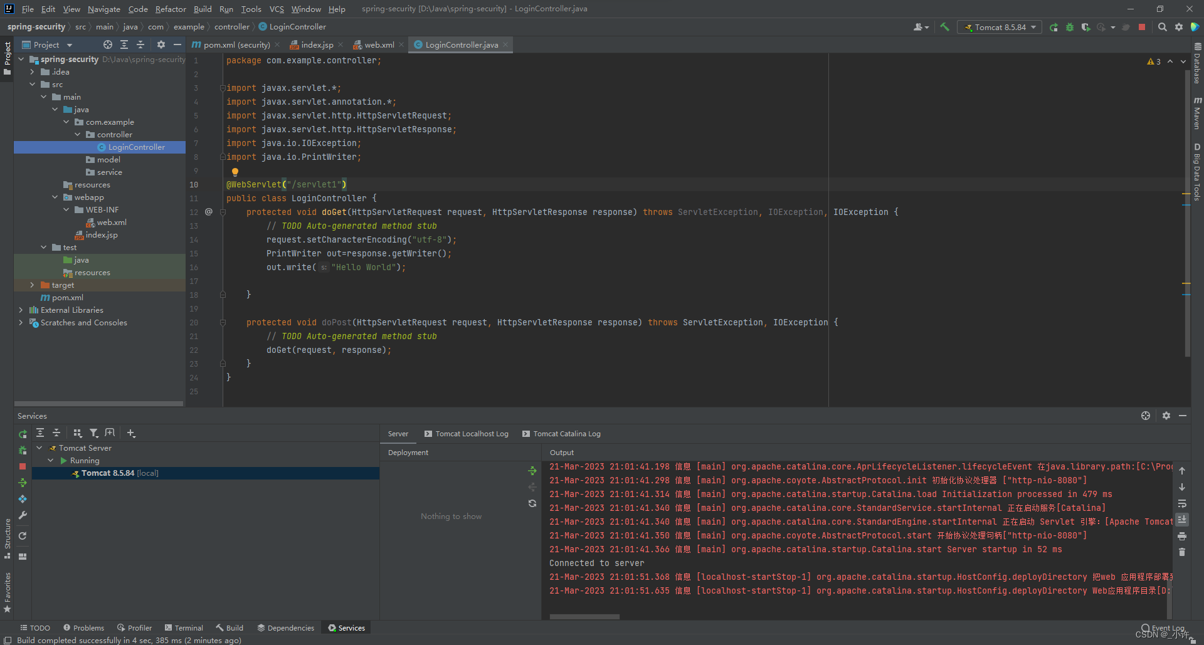Expand the .idea folder
Screen dimensions: 1204x645
[33, 72]
